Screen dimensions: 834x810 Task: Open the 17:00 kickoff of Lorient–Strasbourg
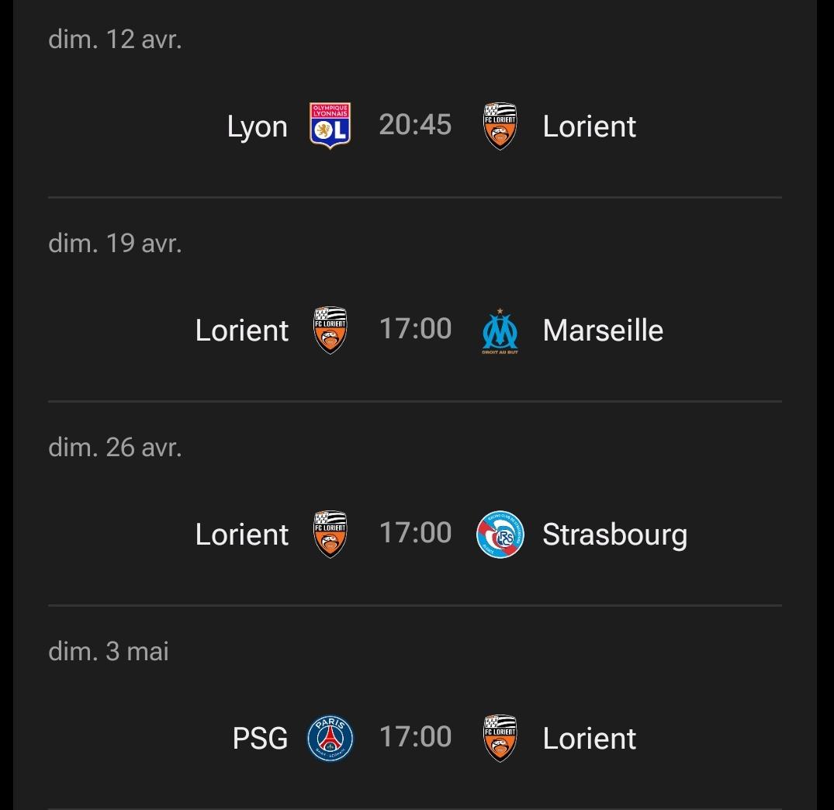[415, 532]
